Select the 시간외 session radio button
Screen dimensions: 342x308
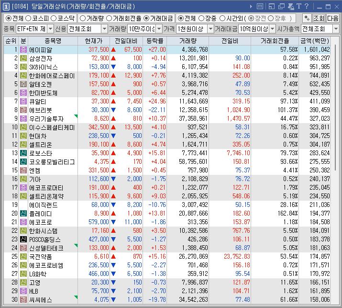[x=222, y=18]
